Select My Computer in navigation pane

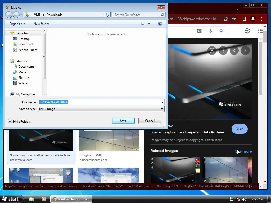click(25, 94)
